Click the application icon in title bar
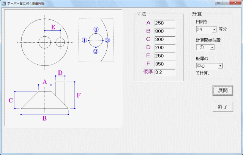This screenshot has height=155, width=243. (x=3, y=3)
